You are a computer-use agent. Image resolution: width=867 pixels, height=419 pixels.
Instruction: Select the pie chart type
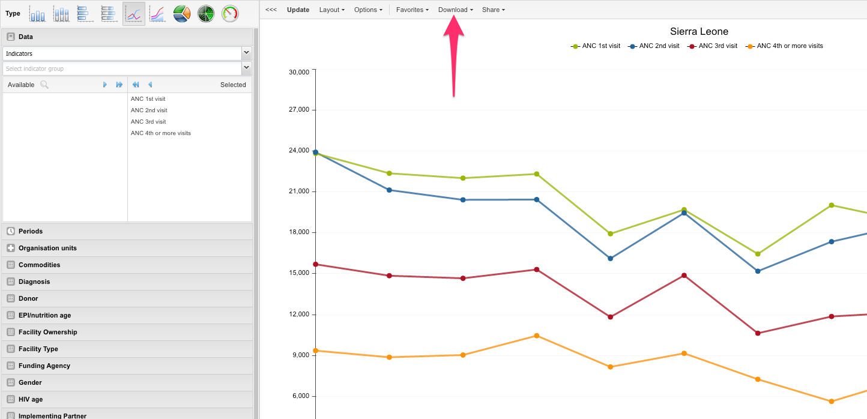(x=182, y=14)
